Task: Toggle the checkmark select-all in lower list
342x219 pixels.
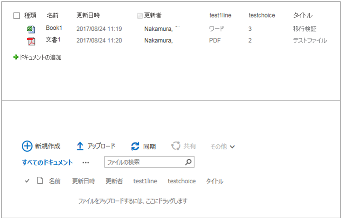Action: point(27,181)
